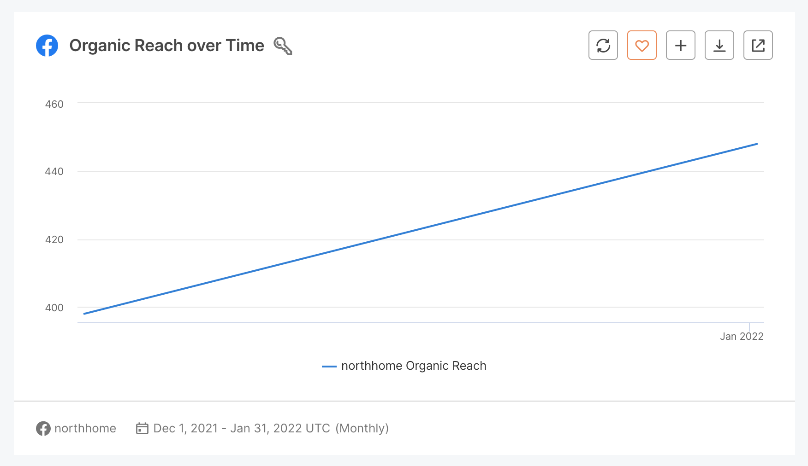Click the Jan 2022 axis label
The width and height of the screenshot is (808, 466).
[x=742, y=336]
